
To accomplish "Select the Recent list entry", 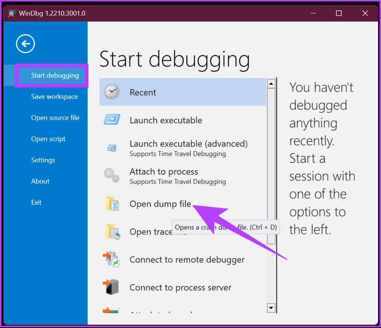I will [183, 92].
